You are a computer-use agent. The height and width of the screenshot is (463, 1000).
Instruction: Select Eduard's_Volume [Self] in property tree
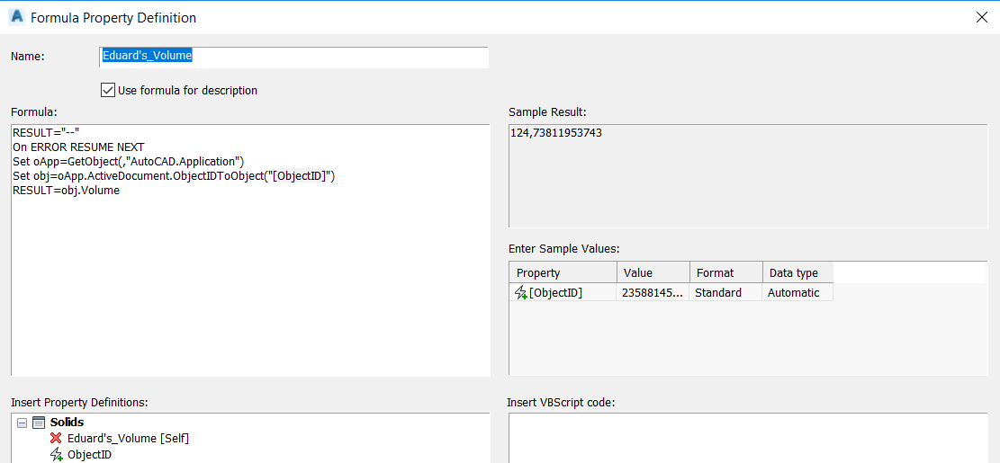128,438
